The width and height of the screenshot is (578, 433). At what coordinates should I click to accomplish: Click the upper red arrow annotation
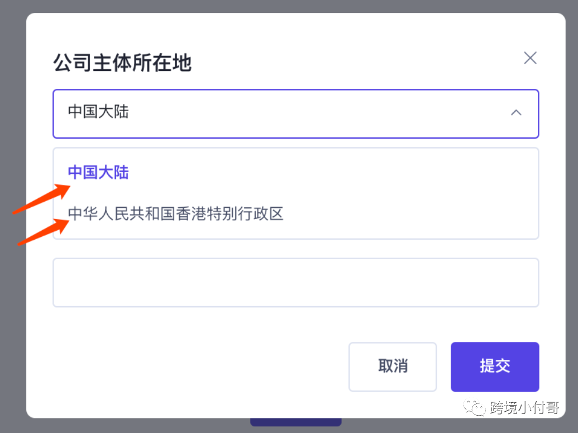(x=41, y=198)
